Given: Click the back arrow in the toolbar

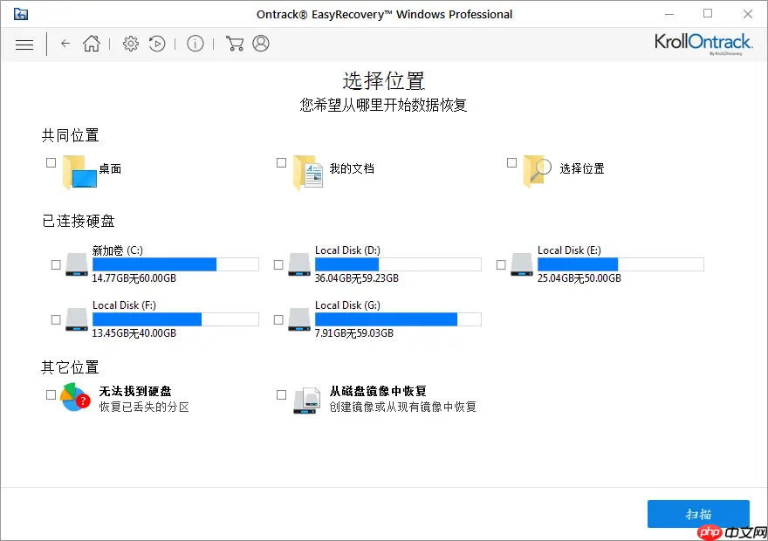Looking at the screenshot, I should (65, 44).
